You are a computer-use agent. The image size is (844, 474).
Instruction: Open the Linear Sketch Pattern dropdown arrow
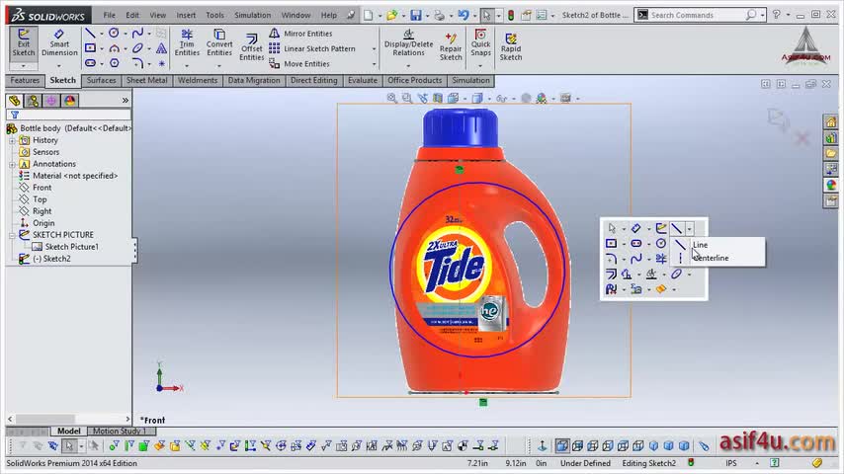(375, 49)
